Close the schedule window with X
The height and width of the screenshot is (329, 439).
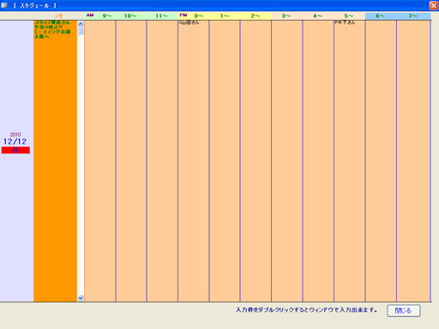[x=434, y=5]
